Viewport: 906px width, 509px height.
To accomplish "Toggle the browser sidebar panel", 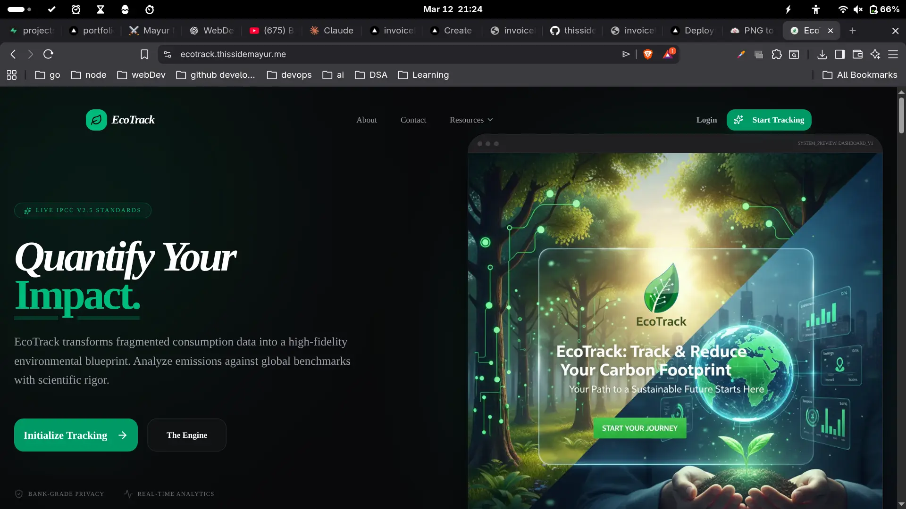I will click(x=839, y=54).
